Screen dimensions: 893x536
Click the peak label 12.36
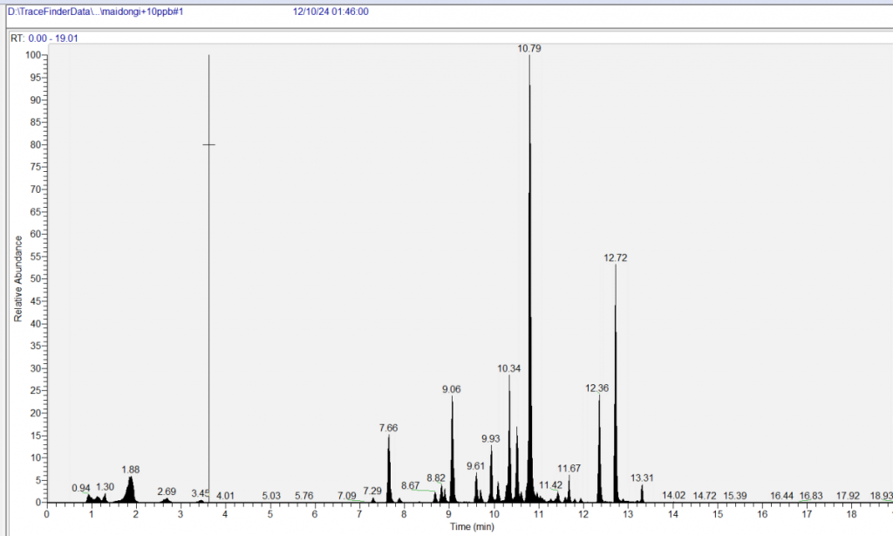point(597,388)
